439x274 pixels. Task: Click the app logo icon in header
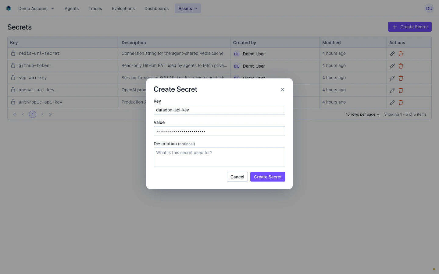coord(9,9)
